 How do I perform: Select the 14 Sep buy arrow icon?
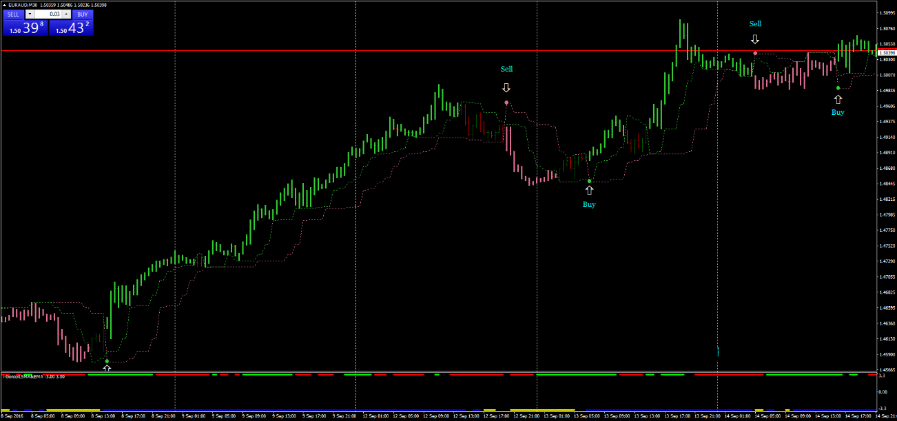tap(838, 99)
